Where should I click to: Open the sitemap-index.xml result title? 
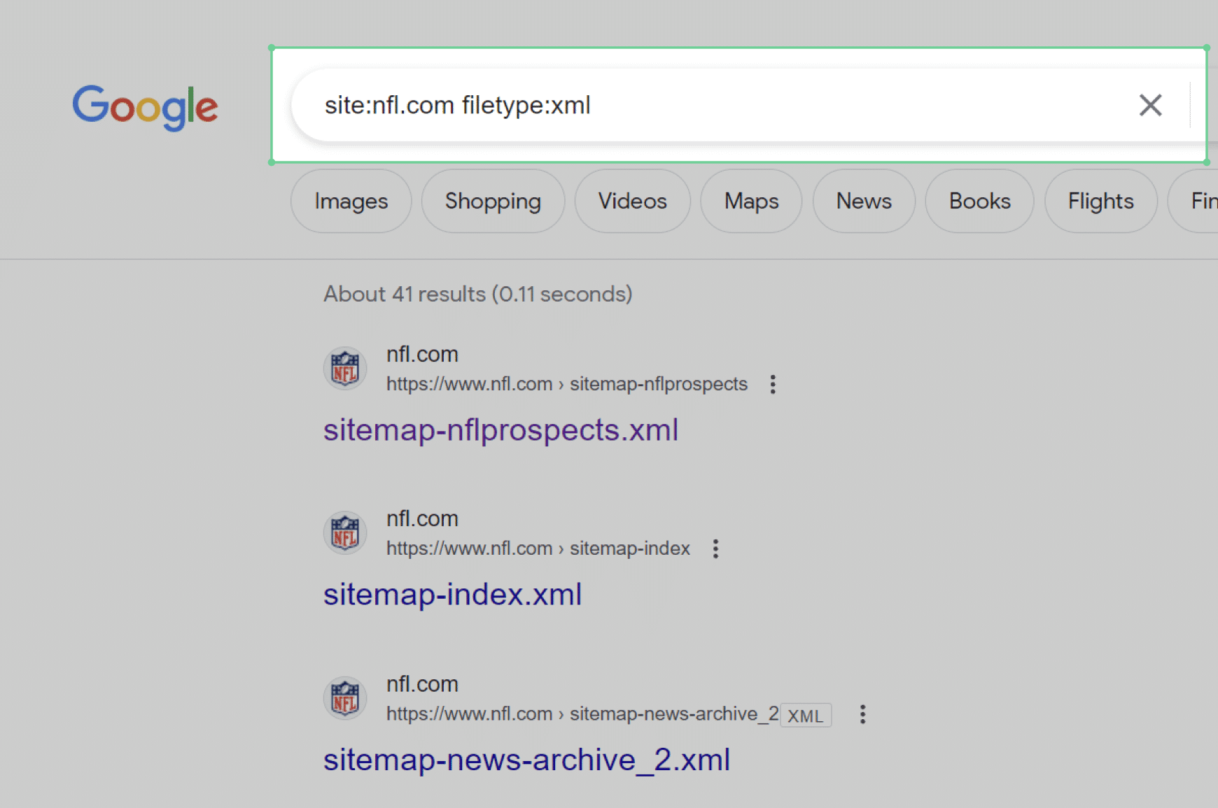pyautogui.click(x=452, y=595)
